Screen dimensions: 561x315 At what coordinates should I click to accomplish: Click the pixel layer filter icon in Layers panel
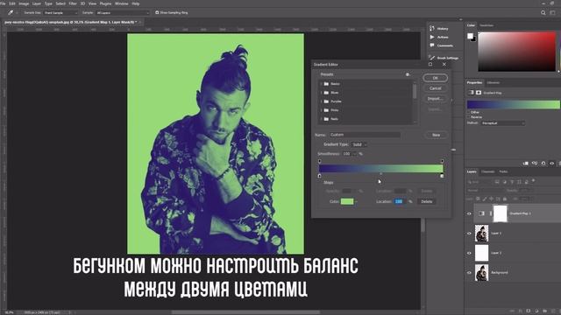point(497,182)
